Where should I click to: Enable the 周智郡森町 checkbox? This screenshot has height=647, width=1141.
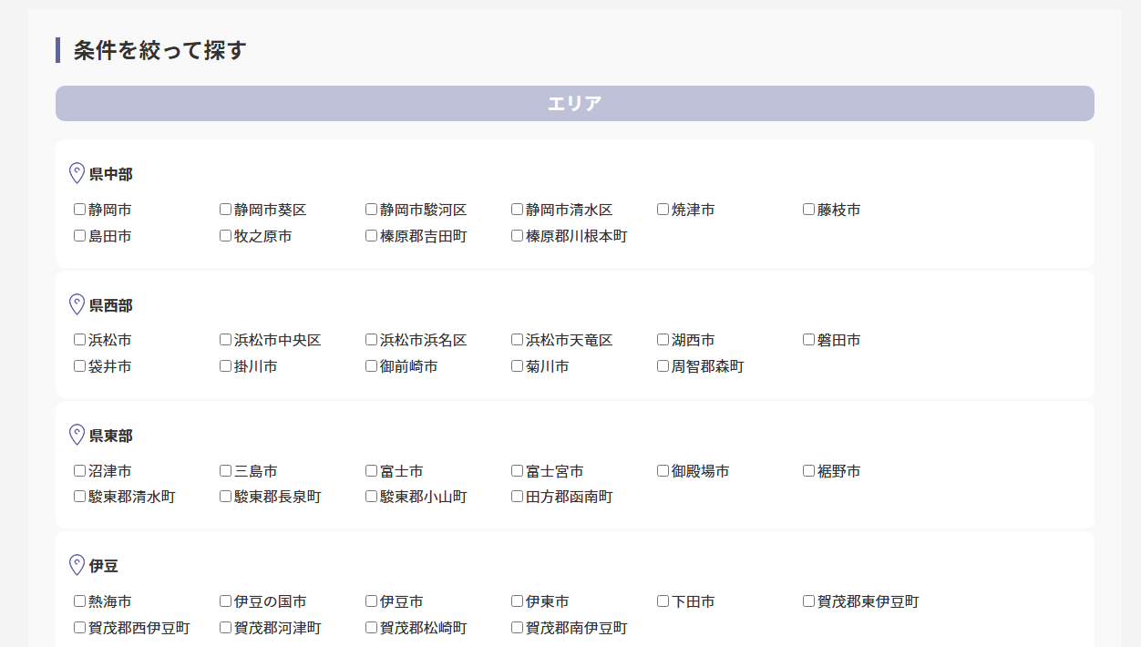[x=663, y=366]
